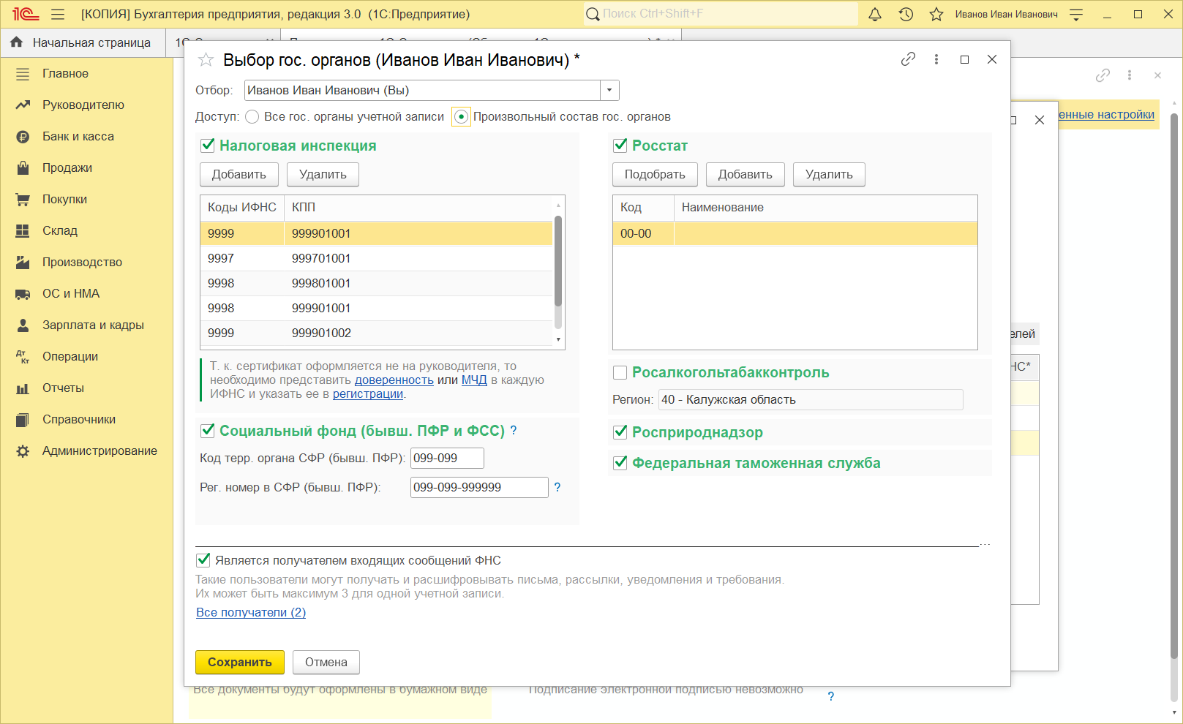Click Продажи bag icon in sidebar
1183x724 pixels.
click(23, 168)
